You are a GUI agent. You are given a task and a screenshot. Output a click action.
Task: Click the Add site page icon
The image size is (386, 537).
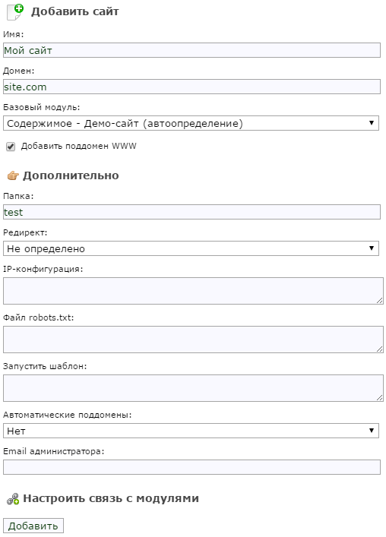click(15, 12)
